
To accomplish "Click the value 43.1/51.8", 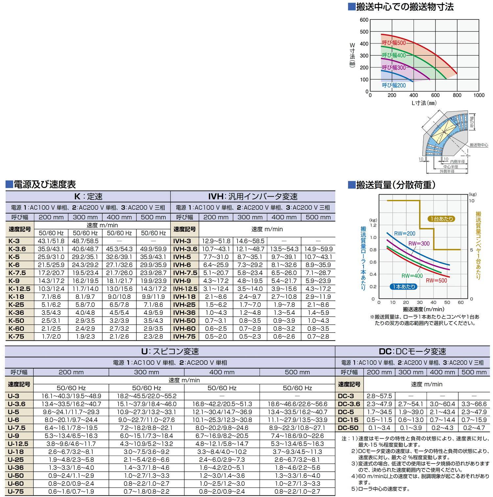I will (51, 241).
